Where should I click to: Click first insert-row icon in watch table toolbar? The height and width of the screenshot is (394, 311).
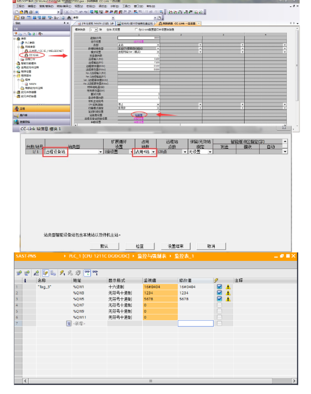(x=19, y=273)
